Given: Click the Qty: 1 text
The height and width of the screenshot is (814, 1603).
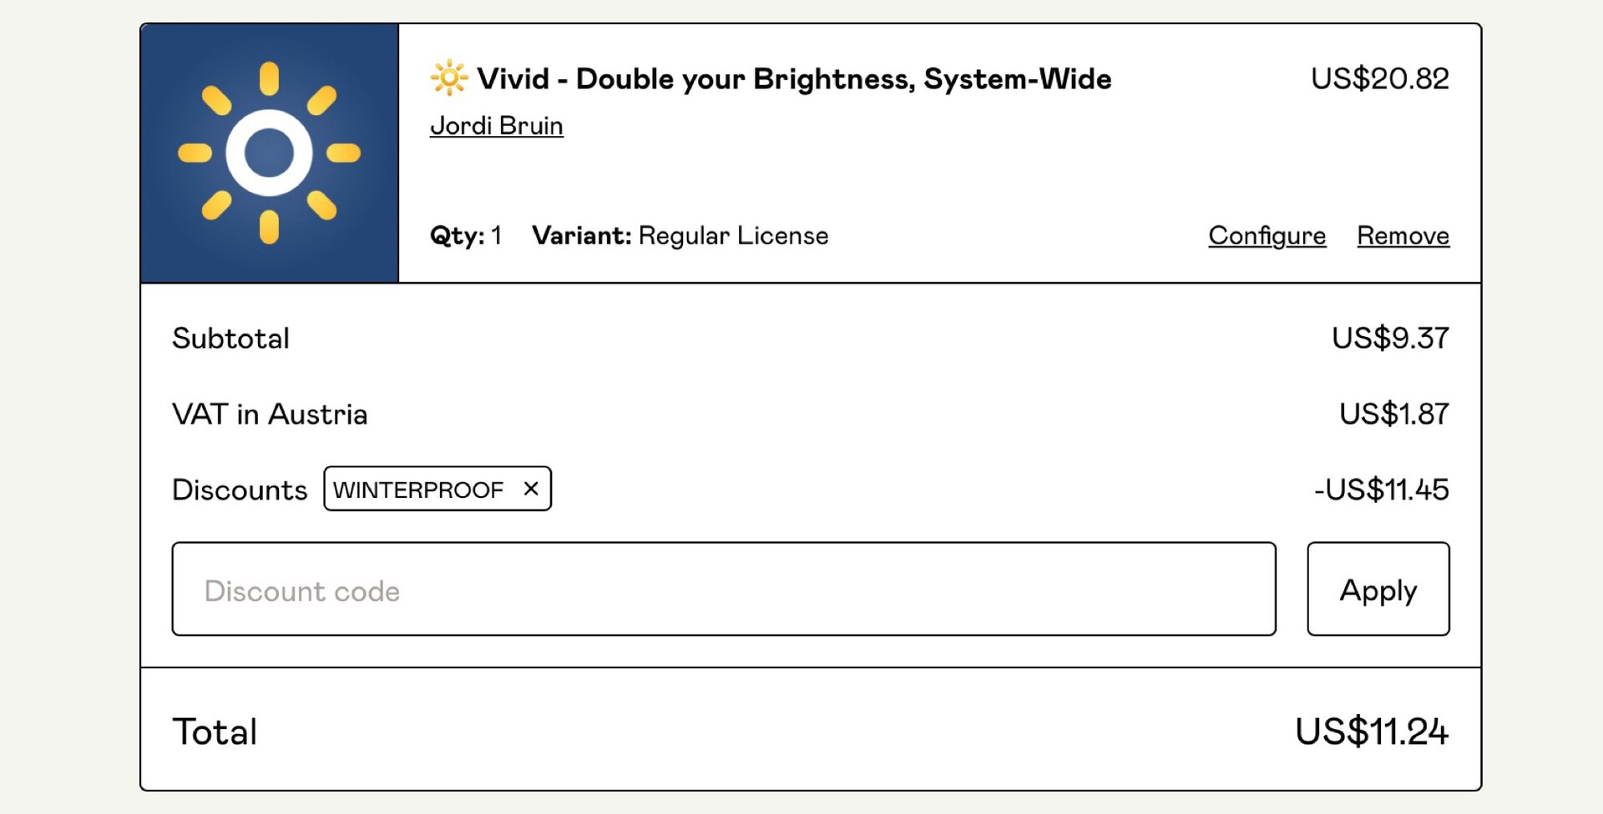Looking at the screenshot, I should coord(466,236).
